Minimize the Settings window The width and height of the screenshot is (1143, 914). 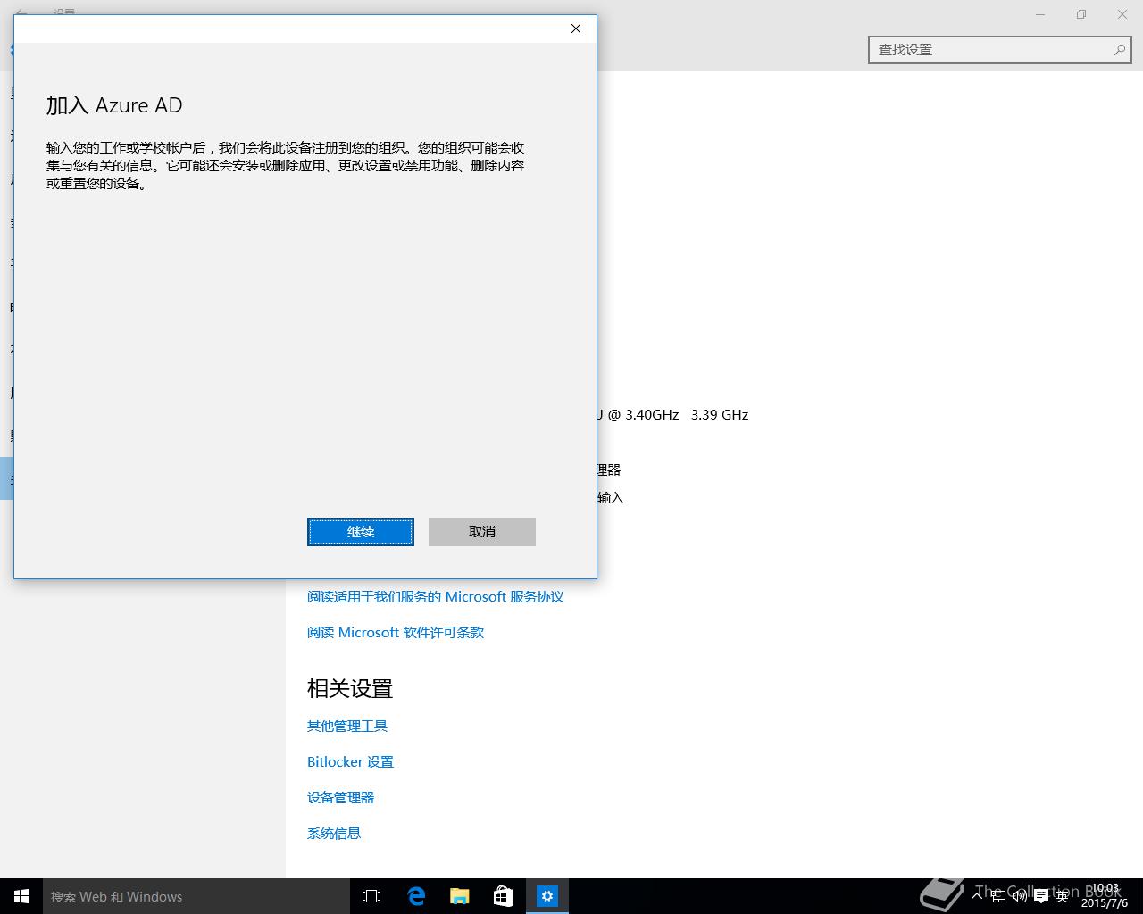[x=1040, y=14]
